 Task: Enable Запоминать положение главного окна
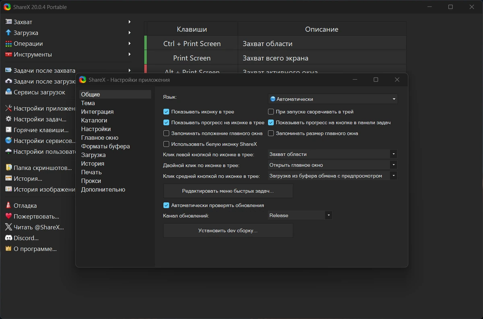[166, 133]
